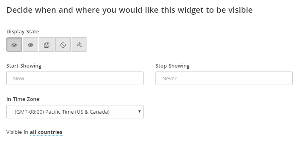Click the page heading about widget visibility

(129, 10)
